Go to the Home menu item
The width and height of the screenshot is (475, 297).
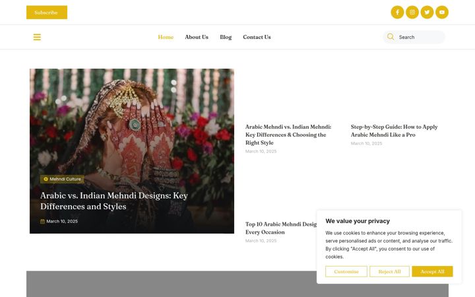click(166, 37)
